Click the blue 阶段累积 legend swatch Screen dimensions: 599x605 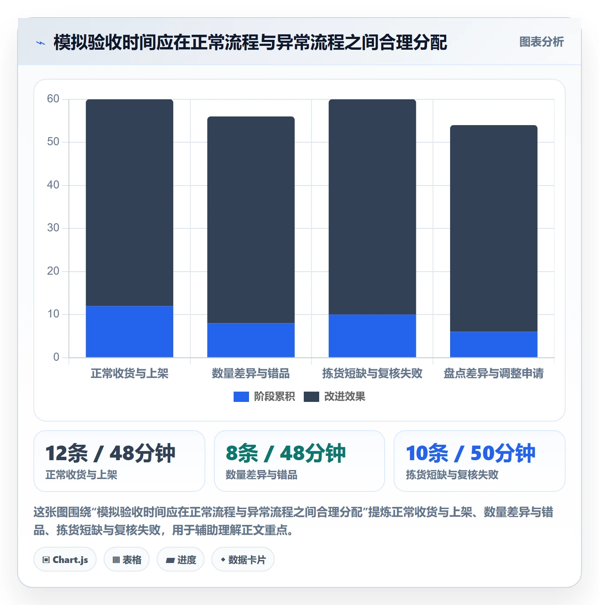tap(241, 397)
